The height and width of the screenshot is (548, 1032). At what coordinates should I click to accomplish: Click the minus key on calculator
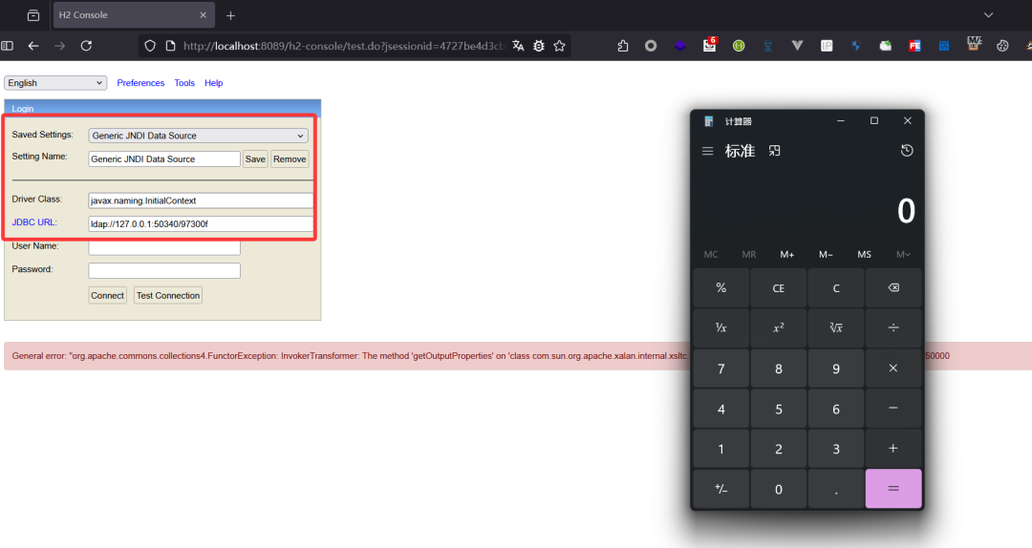pyautogui.click(x=893, y=409)
